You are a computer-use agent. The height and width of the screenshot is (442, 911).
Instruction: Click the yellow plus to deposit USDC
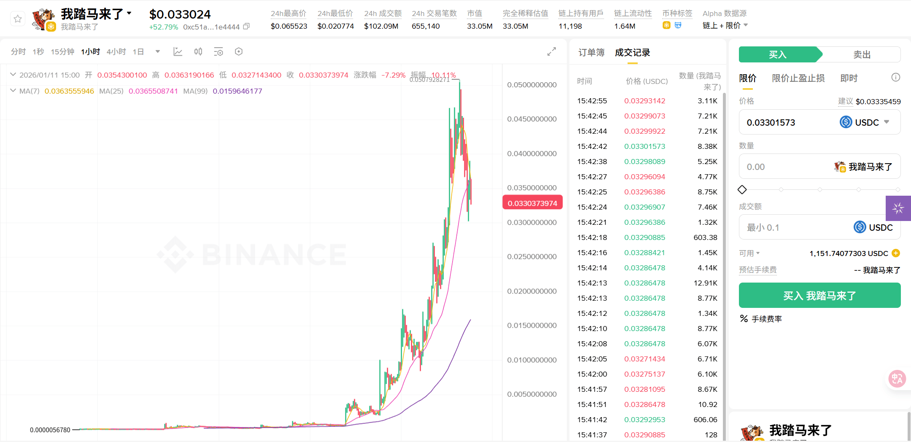896,253
